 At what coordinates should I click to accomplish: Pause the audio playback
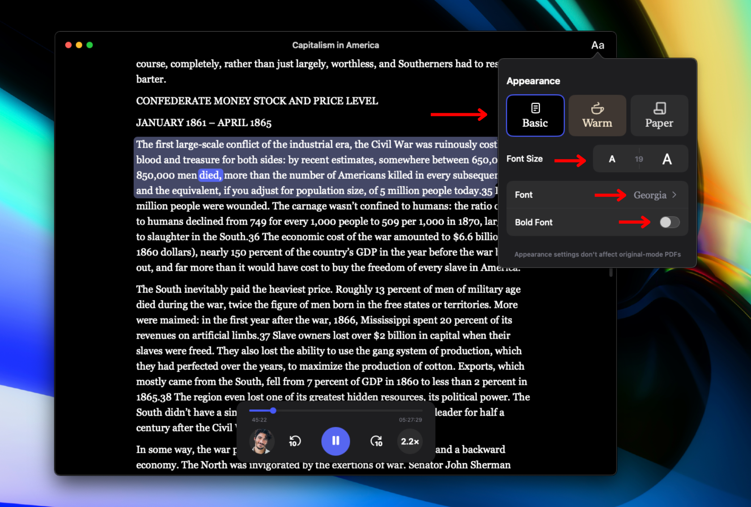pos(335,441)
